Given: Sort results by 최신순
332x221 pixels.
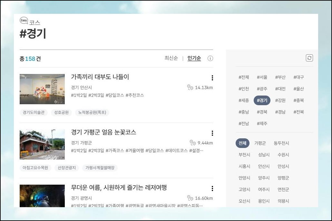Looking at the screenshot, I should click(171, 58).
